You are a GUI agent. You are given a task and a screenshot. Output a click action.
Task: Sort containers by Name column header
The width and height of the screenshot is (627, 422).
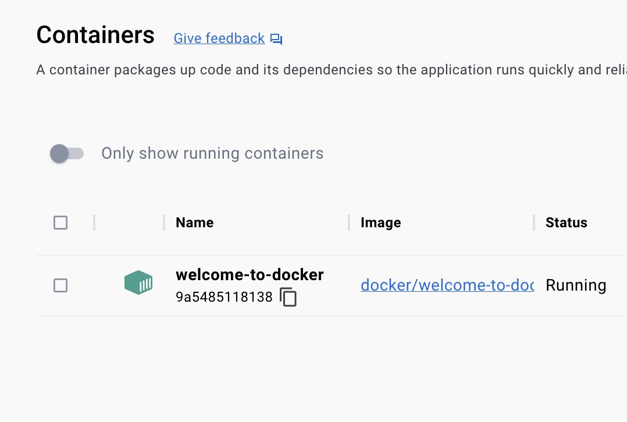point(195,223)
